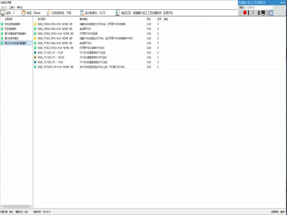Click the snapshot camera icon in the toolbar
287x215 pixels.
[267, 13]
